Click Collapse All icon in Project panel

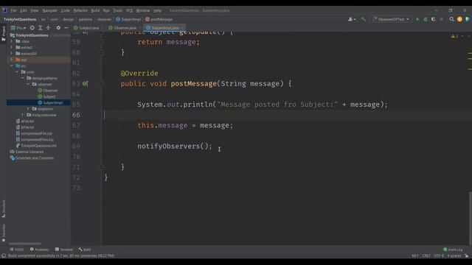point(48,28)
